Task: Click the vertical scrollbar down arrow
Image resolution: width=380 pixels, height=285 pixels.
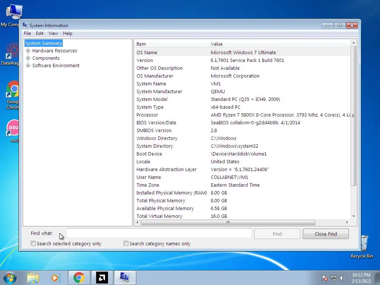Action: pos(354,216)
